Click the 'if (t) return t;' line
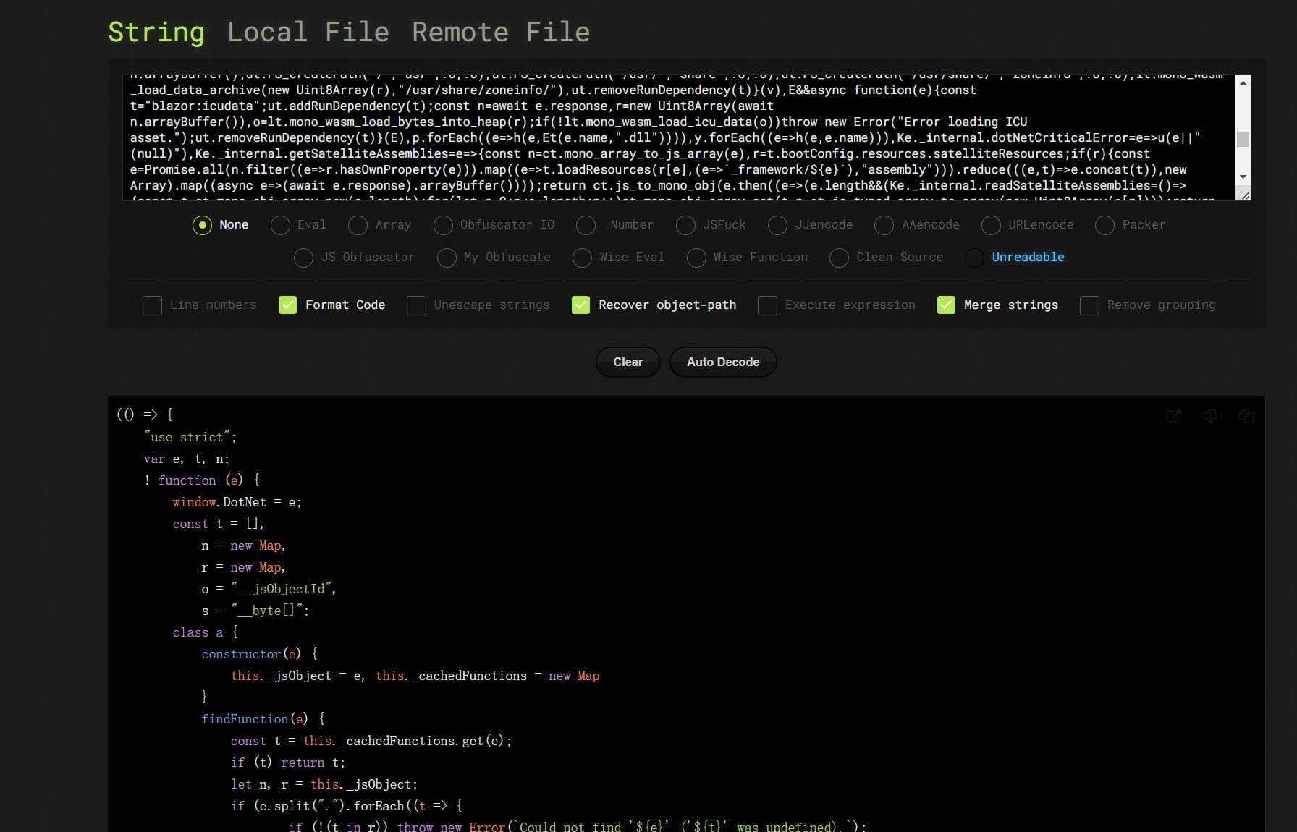Viewport: 1297px width, 832px height. coord(287,763)
